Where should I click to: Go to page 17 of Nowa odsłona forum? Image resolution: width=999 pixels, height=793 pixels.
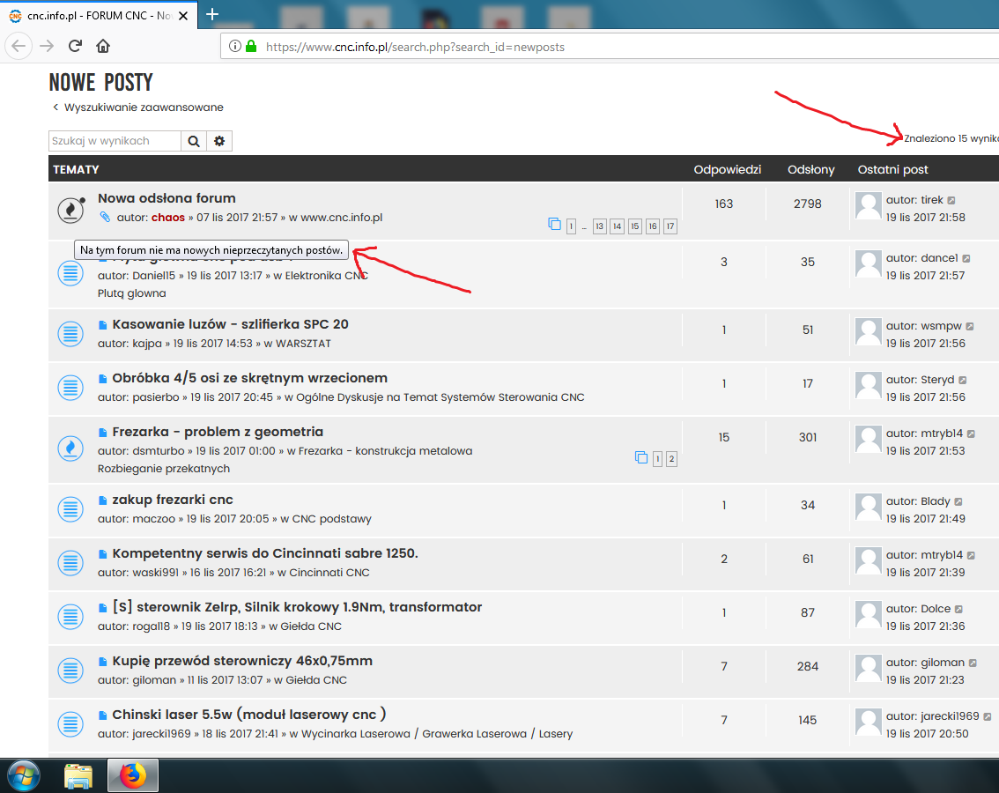point(670,226)
